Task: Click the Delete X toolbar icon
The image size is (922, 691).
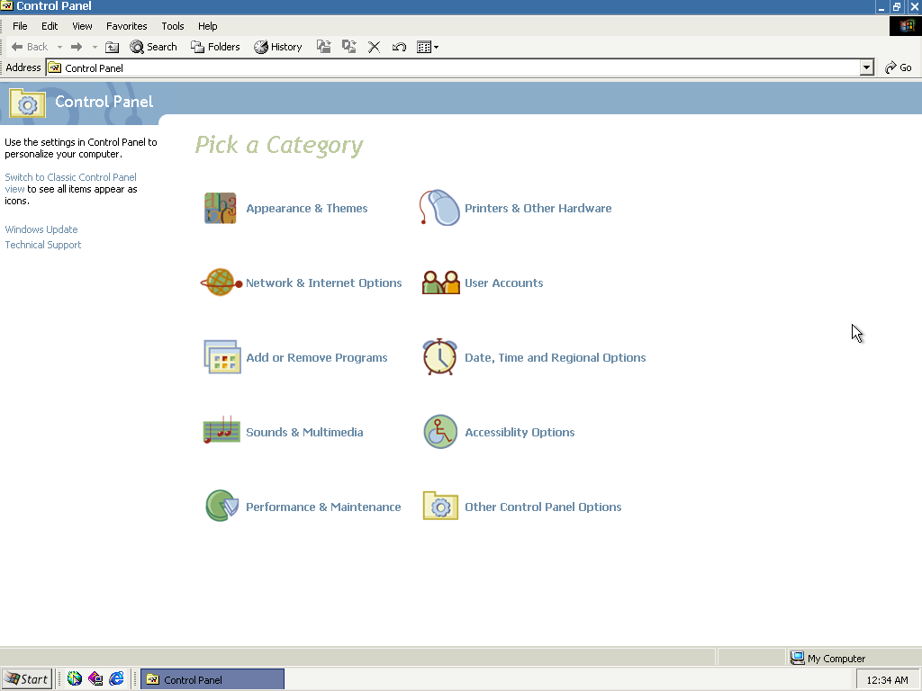Action: tap(375, 47)
